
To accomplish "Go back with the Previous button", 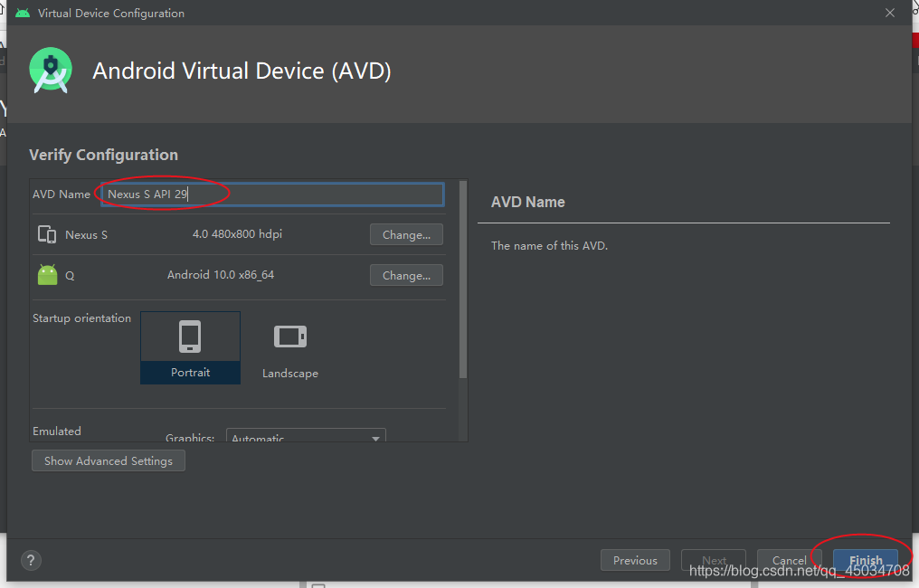I will [x=635, y=561].
